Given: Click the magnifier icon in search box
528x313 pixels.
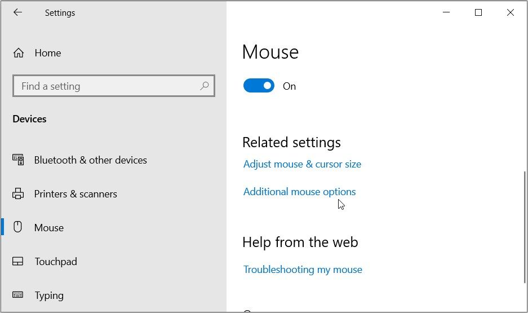Looking at the screenshot, I should (x=204, y=86).
